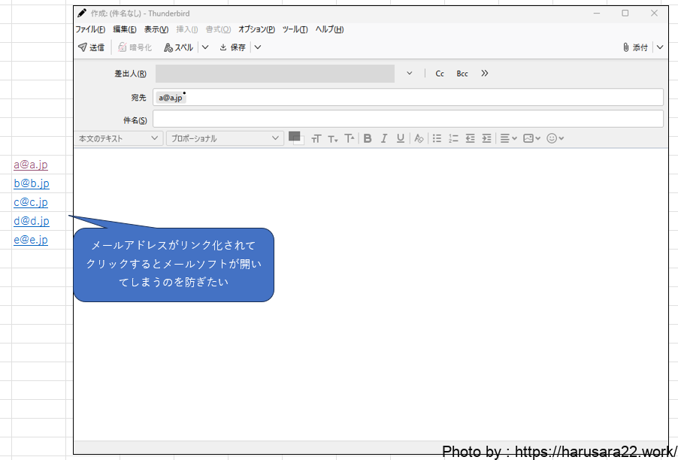The height and width of the screenshot is (460, 678).
Task: Toggle italic text formatting
Action: tap(384, 138)
